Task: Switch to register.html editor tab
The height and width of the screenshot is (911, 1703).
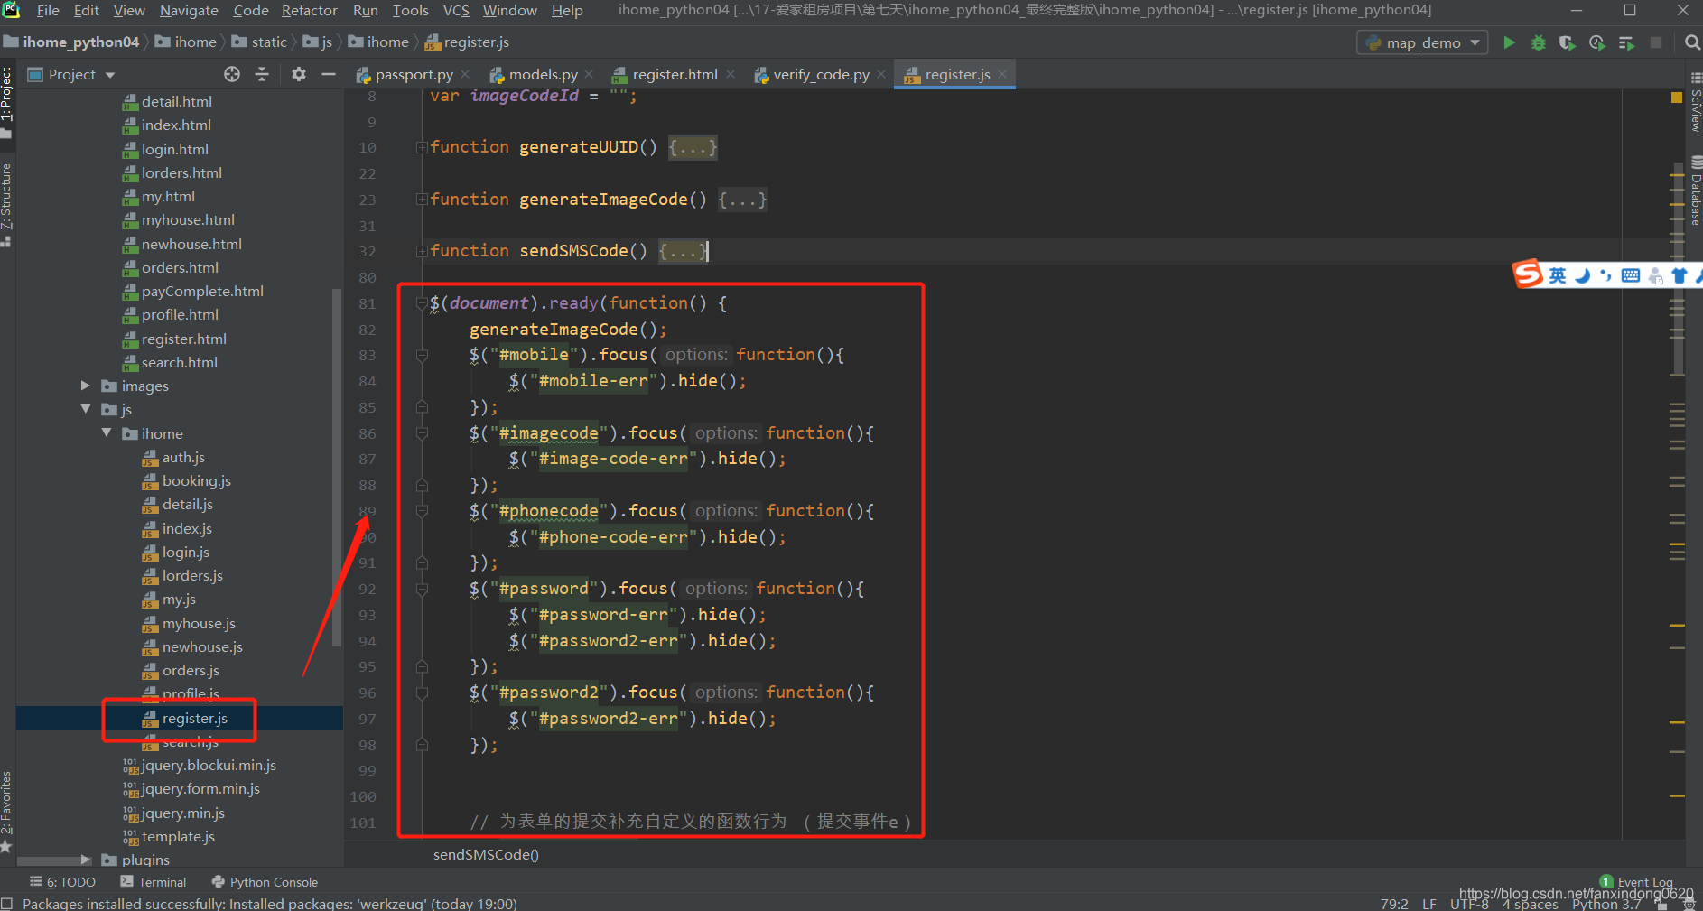Action: tap(675, 74)
